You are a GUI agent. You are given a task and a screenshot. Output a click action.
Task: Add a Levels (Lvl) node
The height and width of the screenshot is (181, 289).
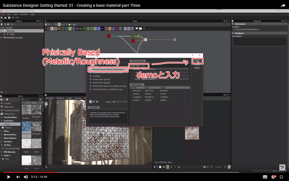(x=95, y=29)
